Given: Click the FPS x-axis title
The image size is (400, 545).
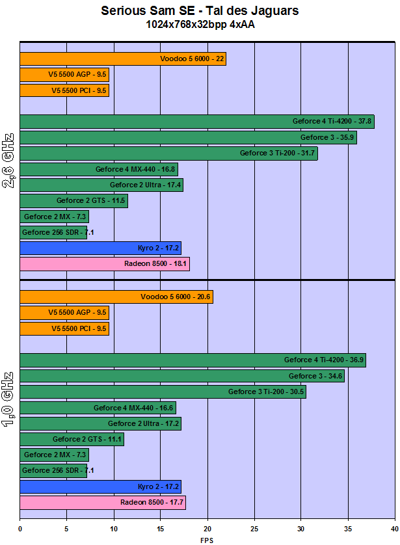Looking at the screenshot, I should (x=207, y=540).
